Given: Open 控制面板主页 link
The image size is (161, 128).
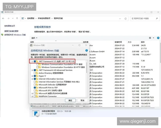Looking at the screenshot, I should pos(10,26).
